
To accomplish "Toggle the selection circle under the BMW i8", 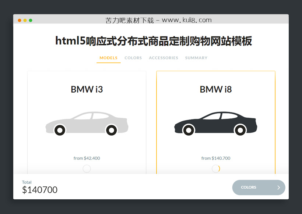I will tap(215, 168).
